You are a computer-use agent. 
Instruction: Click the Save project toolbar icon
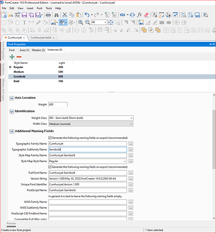24,15
